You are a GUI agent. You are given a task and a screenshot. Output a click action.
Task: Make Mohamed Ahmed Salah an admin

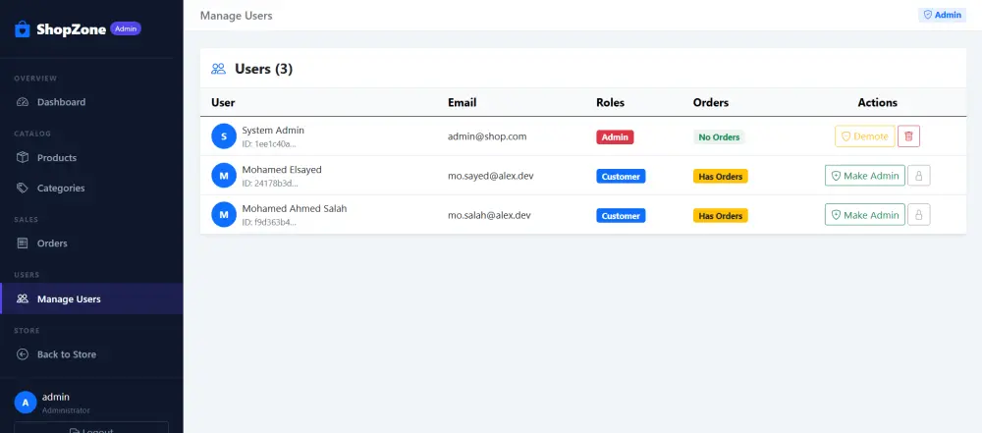(x=864, y=215)
